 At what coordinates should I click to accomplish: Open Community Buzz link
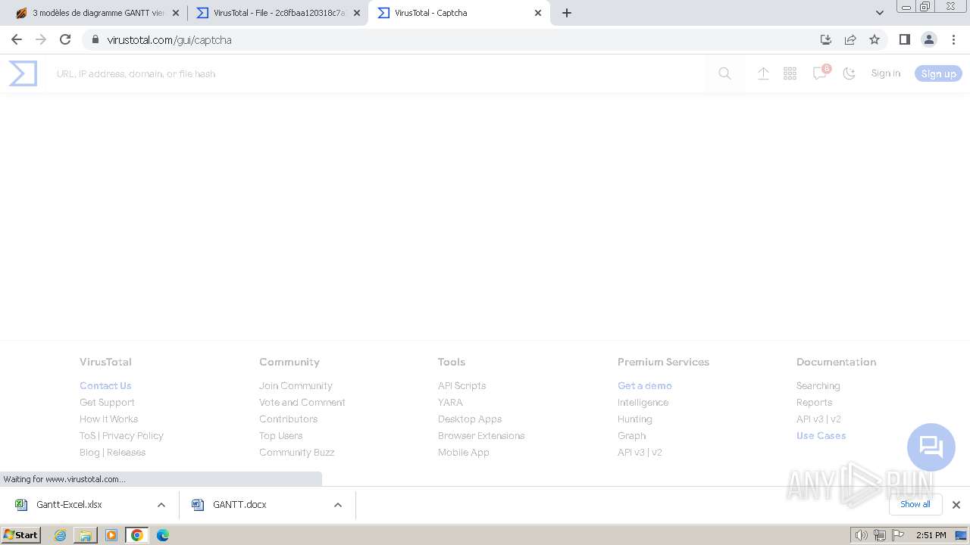(x=296, y=452)
